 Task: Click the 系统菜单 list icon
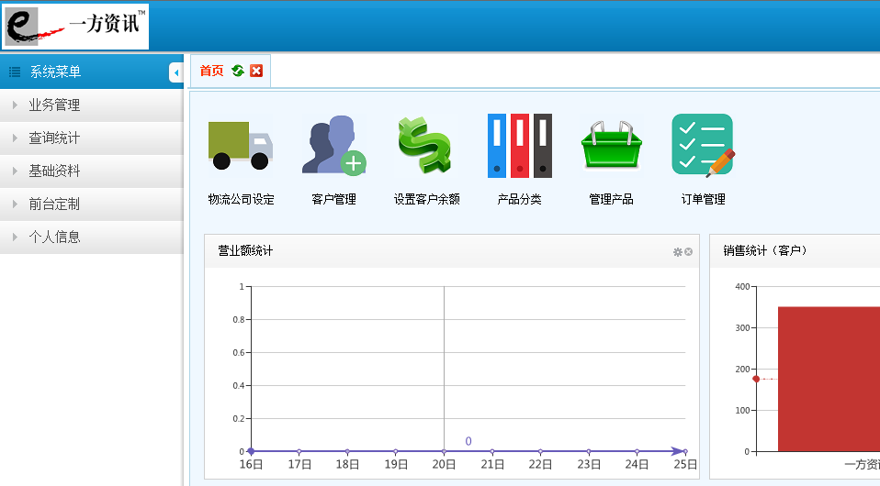(x=15, y=72)
